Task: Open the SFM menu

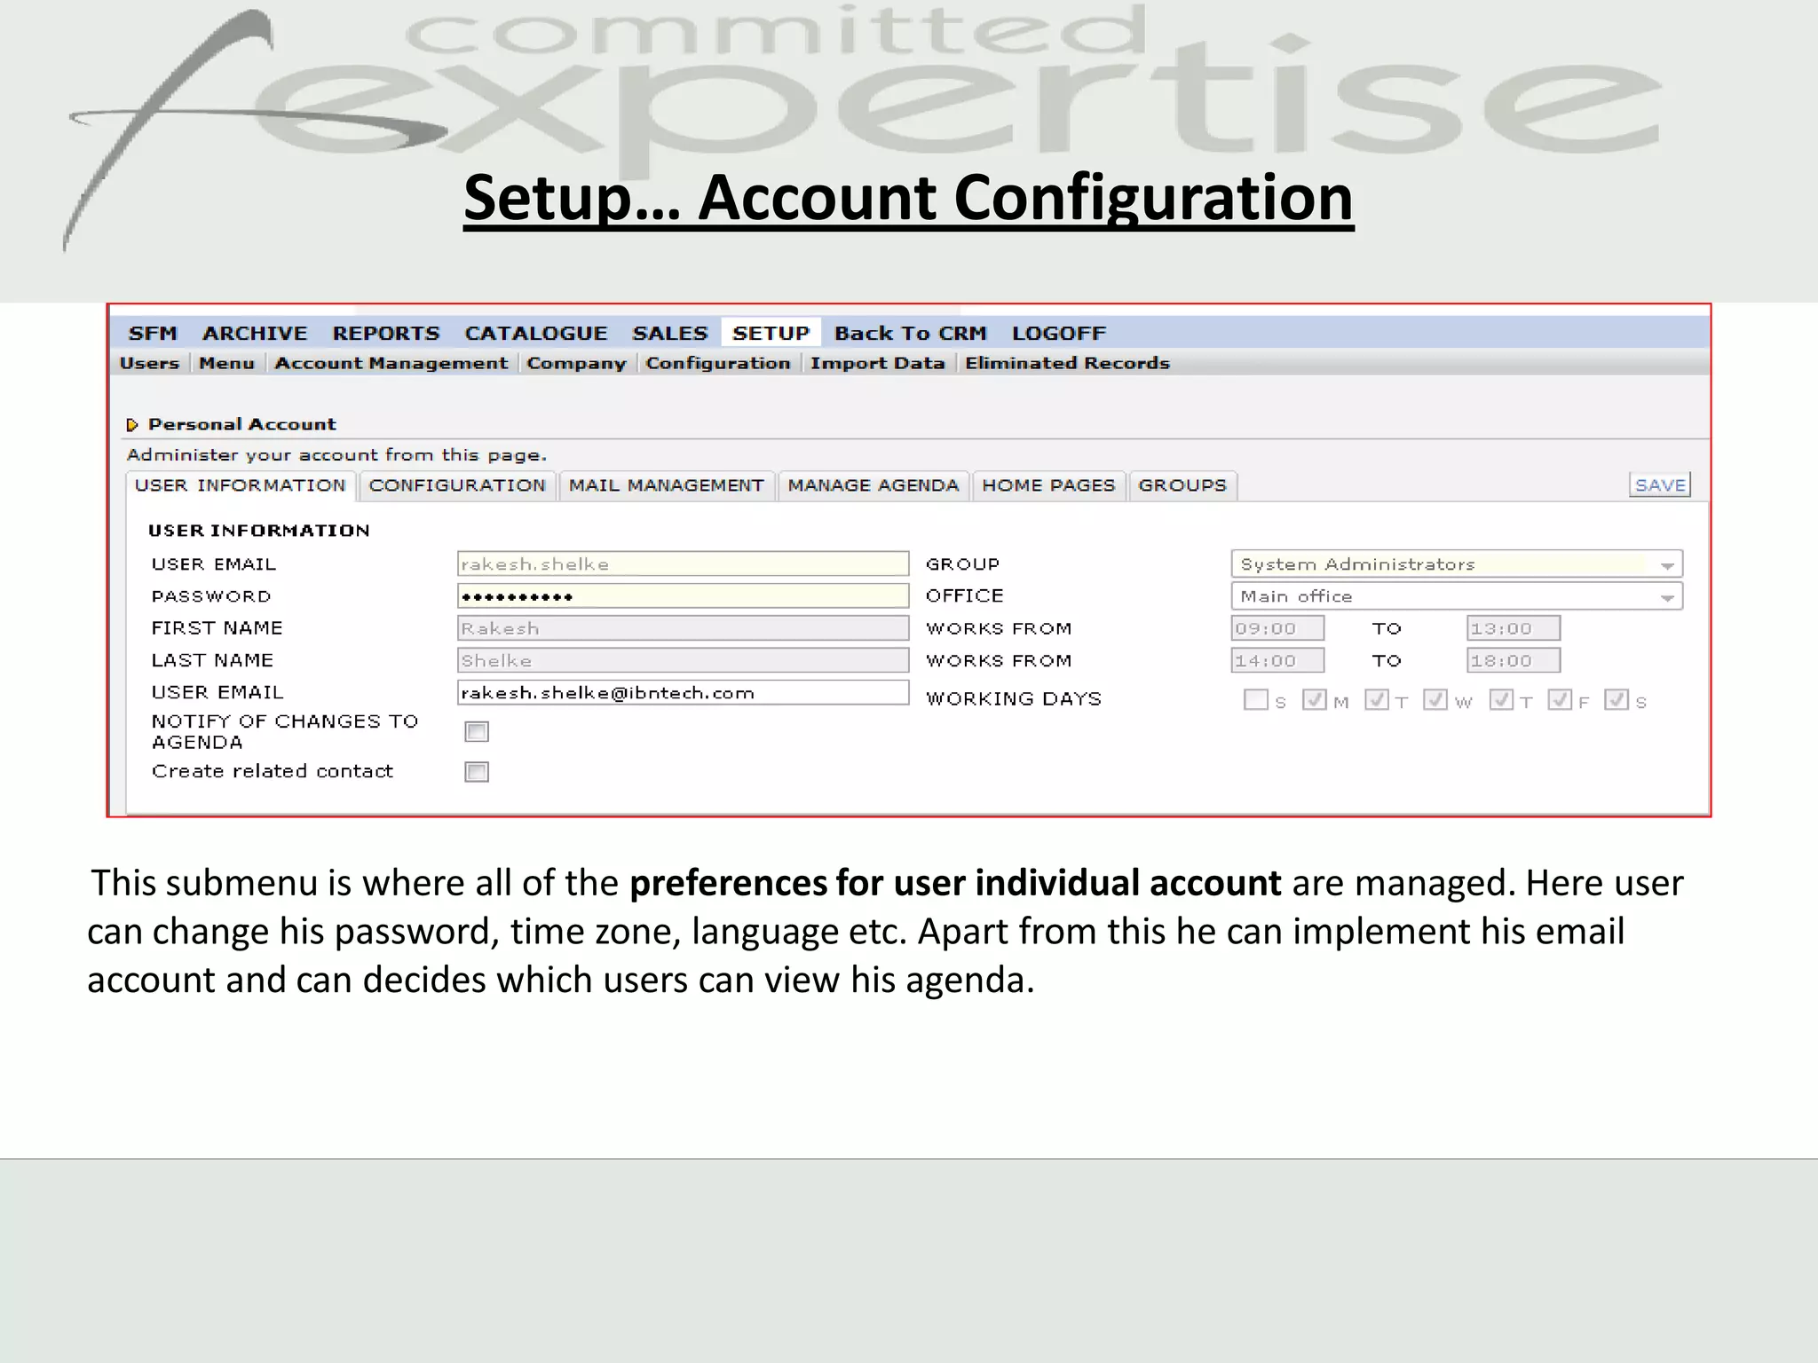Action: pyautogui.click(x=153, y=334)
